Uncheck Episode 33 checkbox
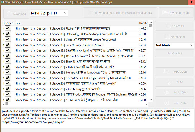 8,45
